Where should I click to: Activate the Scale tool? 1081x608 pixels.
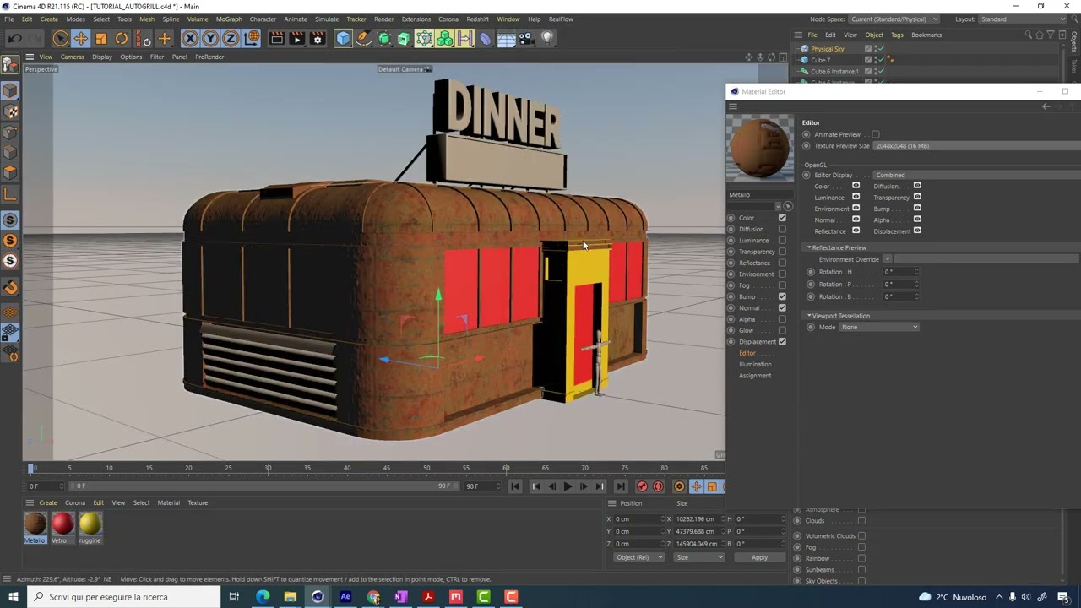(101, 38)
